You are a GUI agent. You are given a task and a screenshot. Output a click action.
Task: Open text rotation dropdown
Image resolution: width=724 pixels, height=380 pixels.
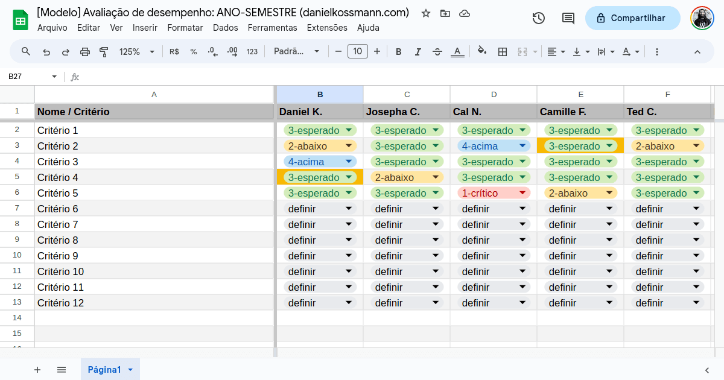coord(631,52)
